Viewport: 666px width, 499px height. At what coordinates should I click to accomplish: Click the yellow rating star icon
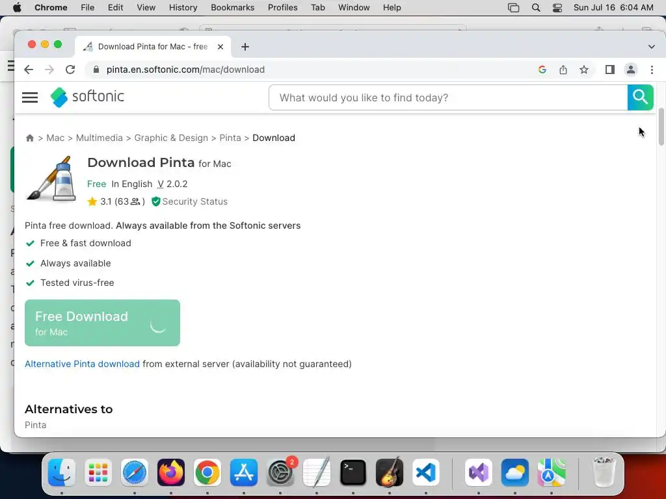92,201
